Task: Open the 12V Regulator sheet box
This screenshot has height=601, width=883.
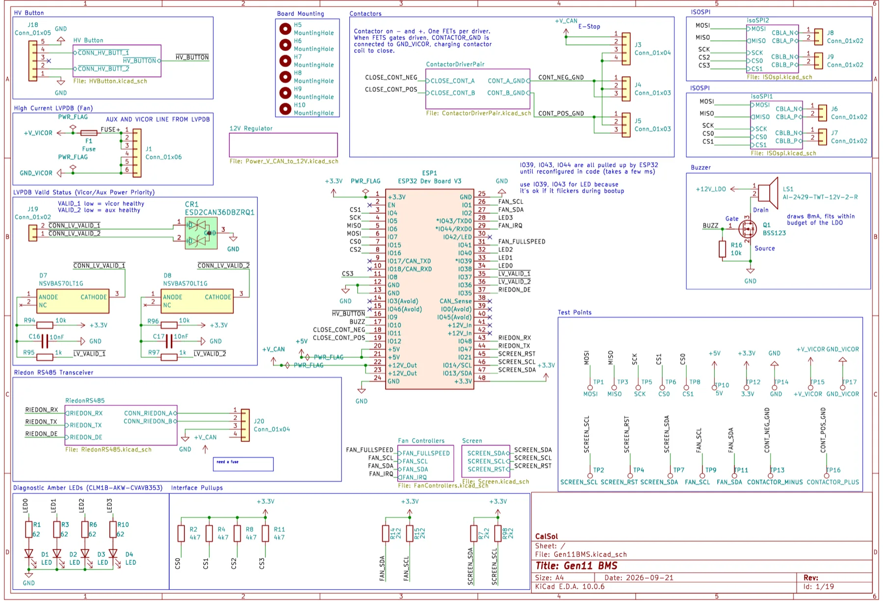Action: click(x=284, y=145)
